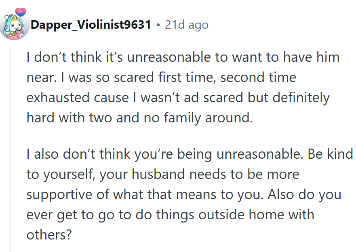
Task: Click the Dapper_Violinist9631 avatar image
Action: (15, 25)
